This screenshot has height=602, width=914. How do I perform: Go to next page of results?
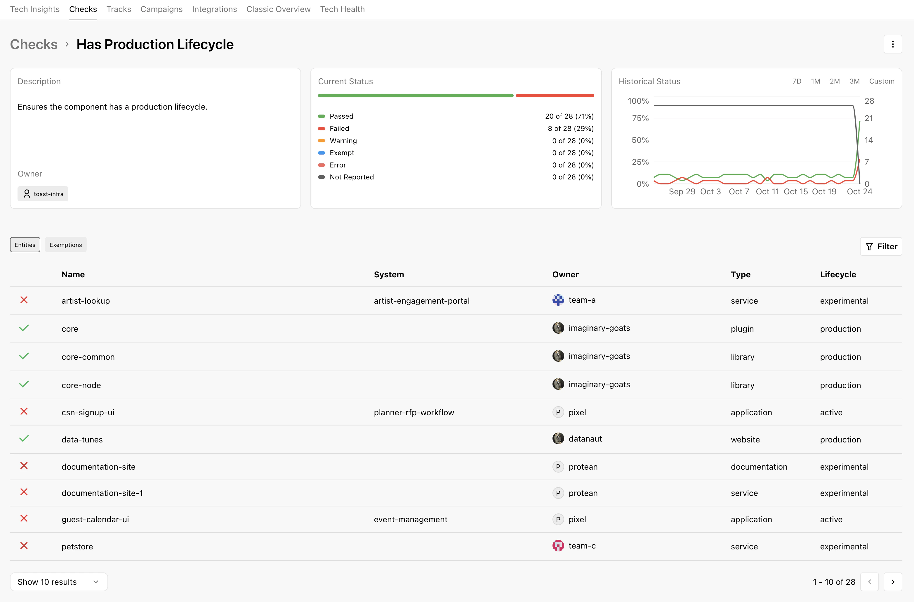892,582
